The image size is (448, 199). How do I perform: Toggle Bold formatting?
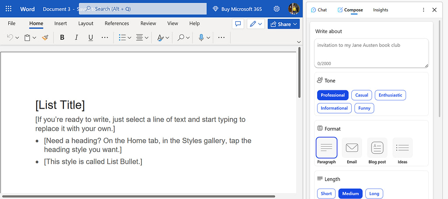click(62, 38)
